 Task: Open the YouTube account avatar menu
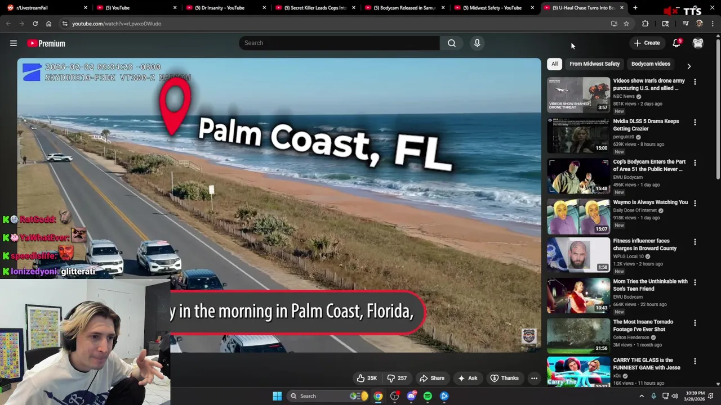pyautogui.click(x=698, y=43)
